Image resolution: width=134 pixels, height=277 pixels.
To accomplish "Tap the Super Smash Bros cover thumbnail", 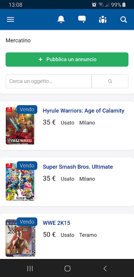I will coord(20,182).
